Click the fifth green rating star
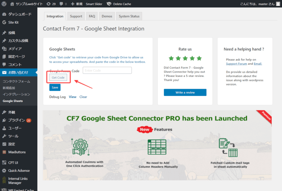The image size is (282, 191). coord(199,58)
